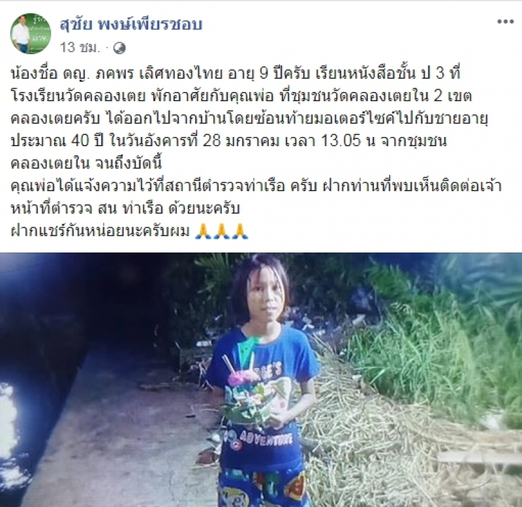This screenshot has width=522, height=507.
Task: Click the globe public-privacy icon
Action: (119, 48)
